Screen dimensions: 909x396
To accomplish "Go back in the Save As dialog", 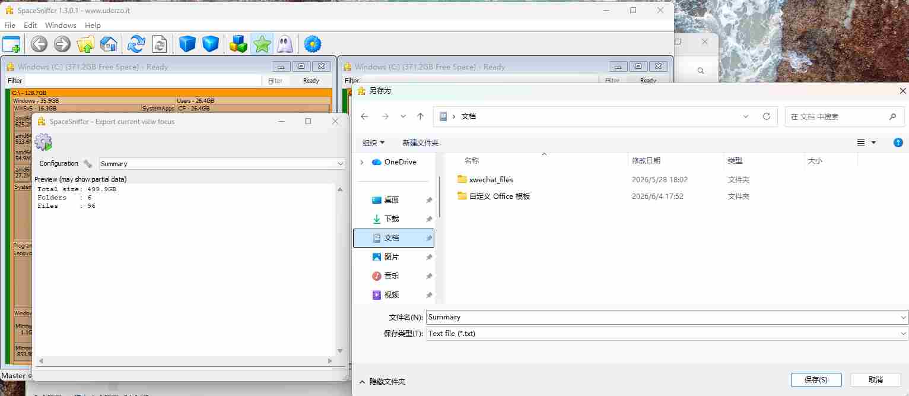I will pos(364,116).
